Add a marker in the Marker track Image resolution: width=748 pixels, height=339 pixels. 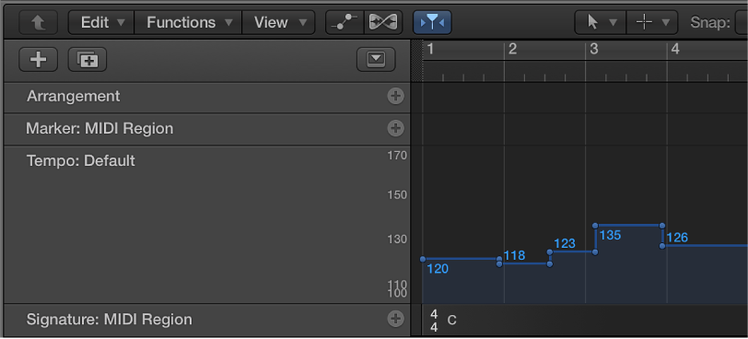(395, 128)
